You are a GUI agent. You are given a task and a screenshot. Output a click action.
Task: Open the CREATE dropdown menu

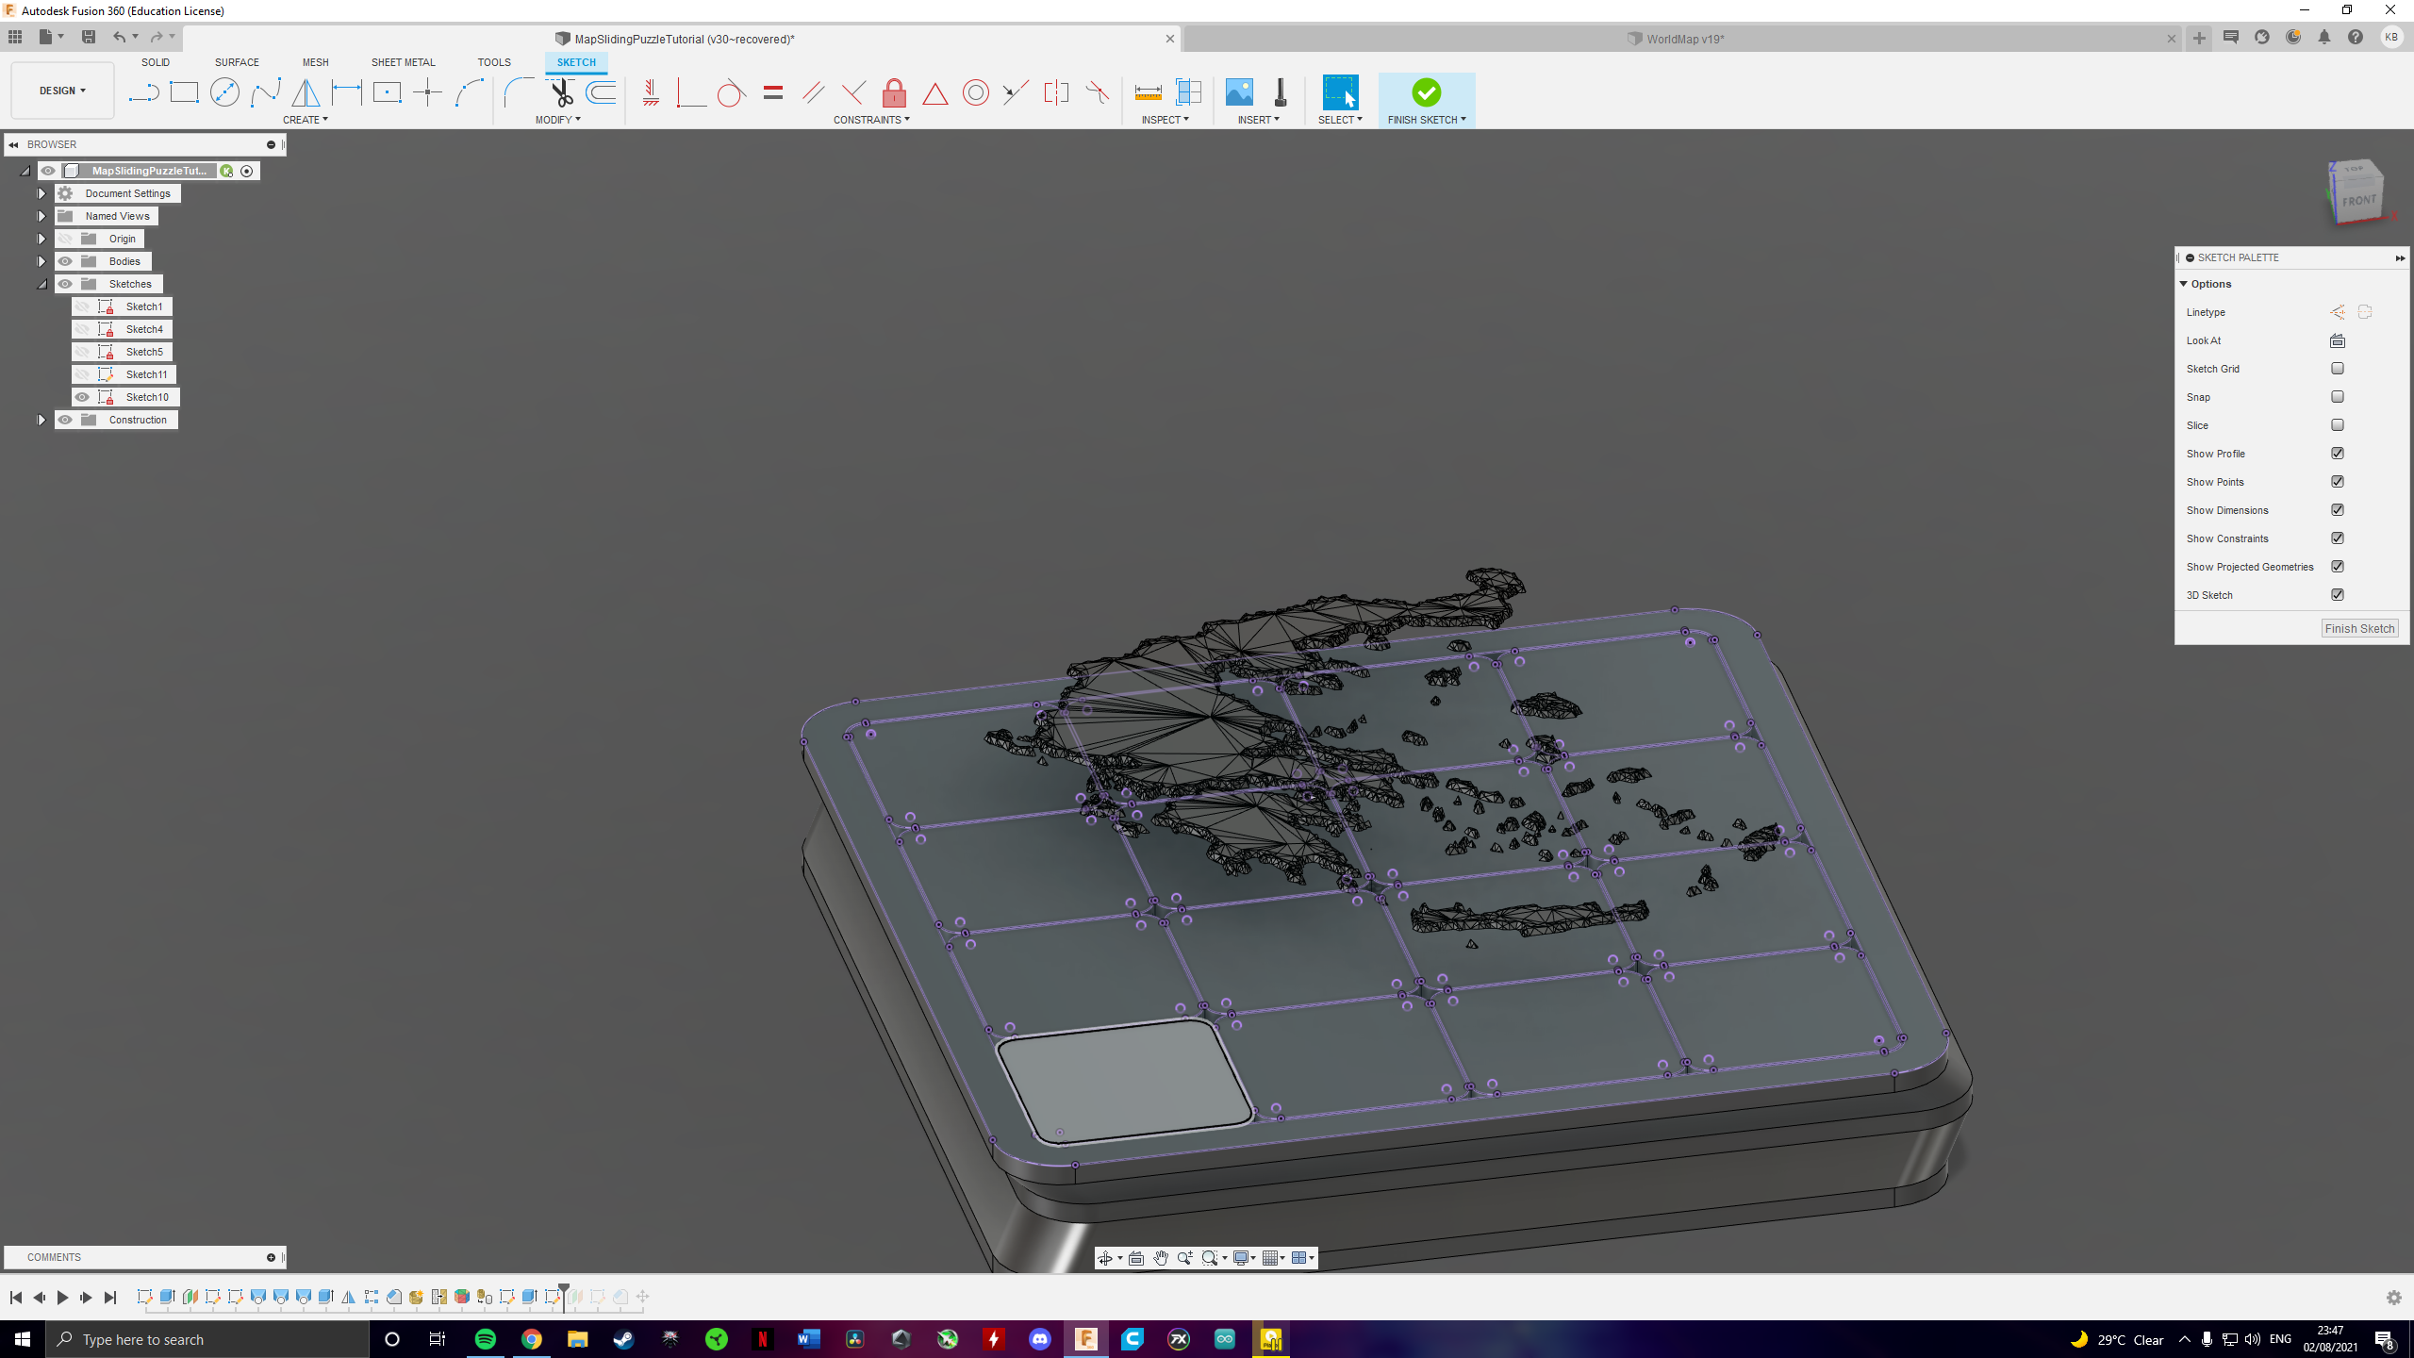coord(306,120)
